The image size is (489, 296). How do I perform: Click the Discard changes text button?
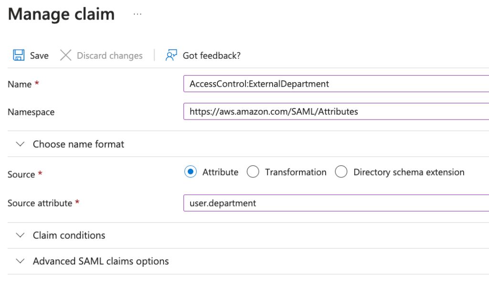tap(109, 55)
